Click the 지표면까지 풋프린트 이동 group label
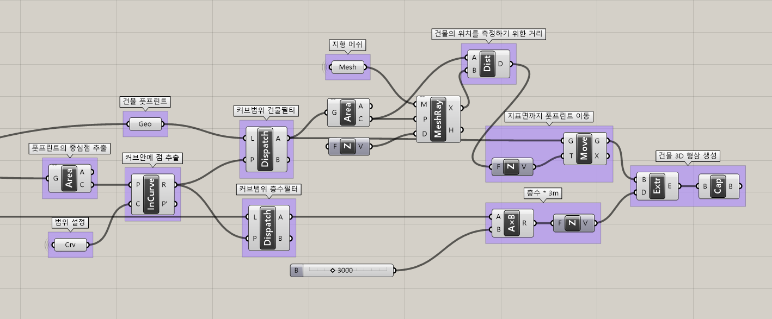772x319 pixels. click(548, 116)
